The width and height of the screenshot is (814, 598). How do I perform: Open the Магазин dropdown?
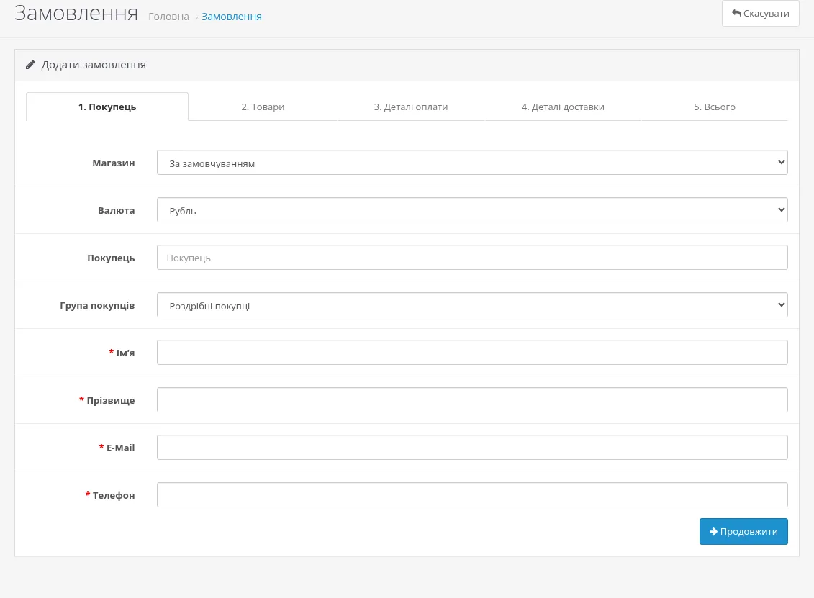[472, 163]
